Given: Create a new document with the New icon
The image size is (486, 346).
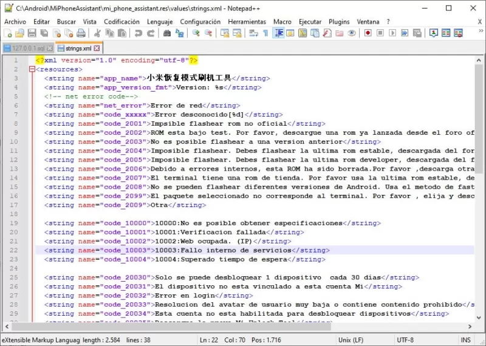Looking at the screenshot, I should (8, 33).
